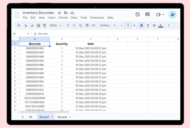Click the undo arrow icon
Viewport: 190px width, 128px height.
pos(26,26)
